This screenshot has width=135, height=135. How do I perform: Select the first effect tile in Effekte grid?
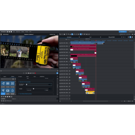point(3,83)
